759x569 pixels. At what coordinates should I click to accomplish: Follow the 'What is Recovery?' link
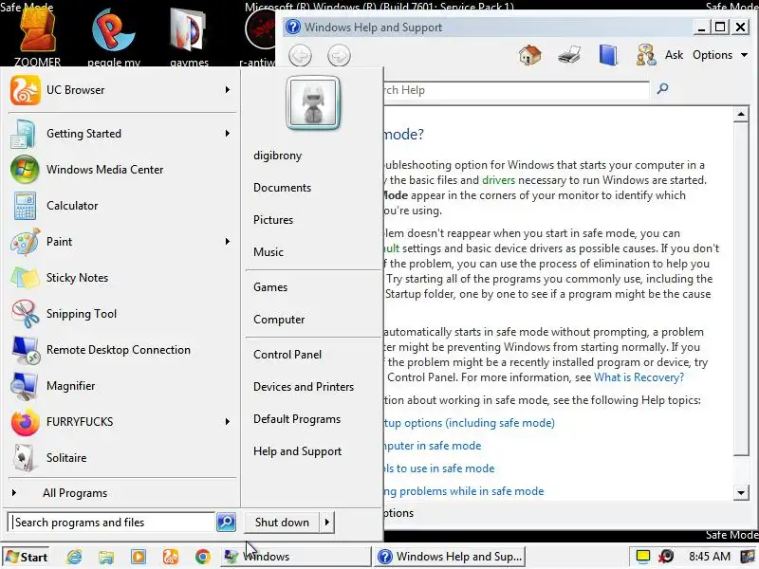639,377
